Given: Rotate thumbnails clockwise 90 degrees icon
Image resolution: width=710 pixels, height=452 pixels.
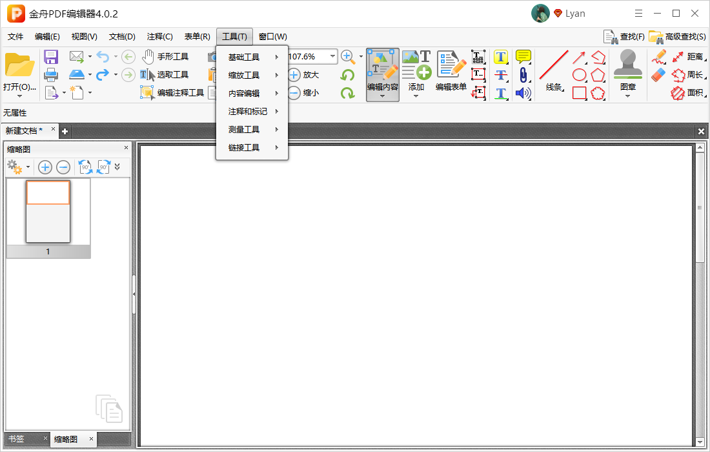Looking at the screenshot, I should [104, 167].
